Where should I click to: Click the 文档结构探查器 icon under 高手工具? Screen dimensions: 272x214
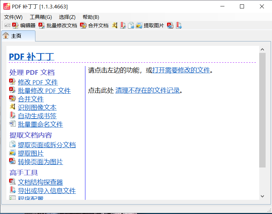coord(12,182)
